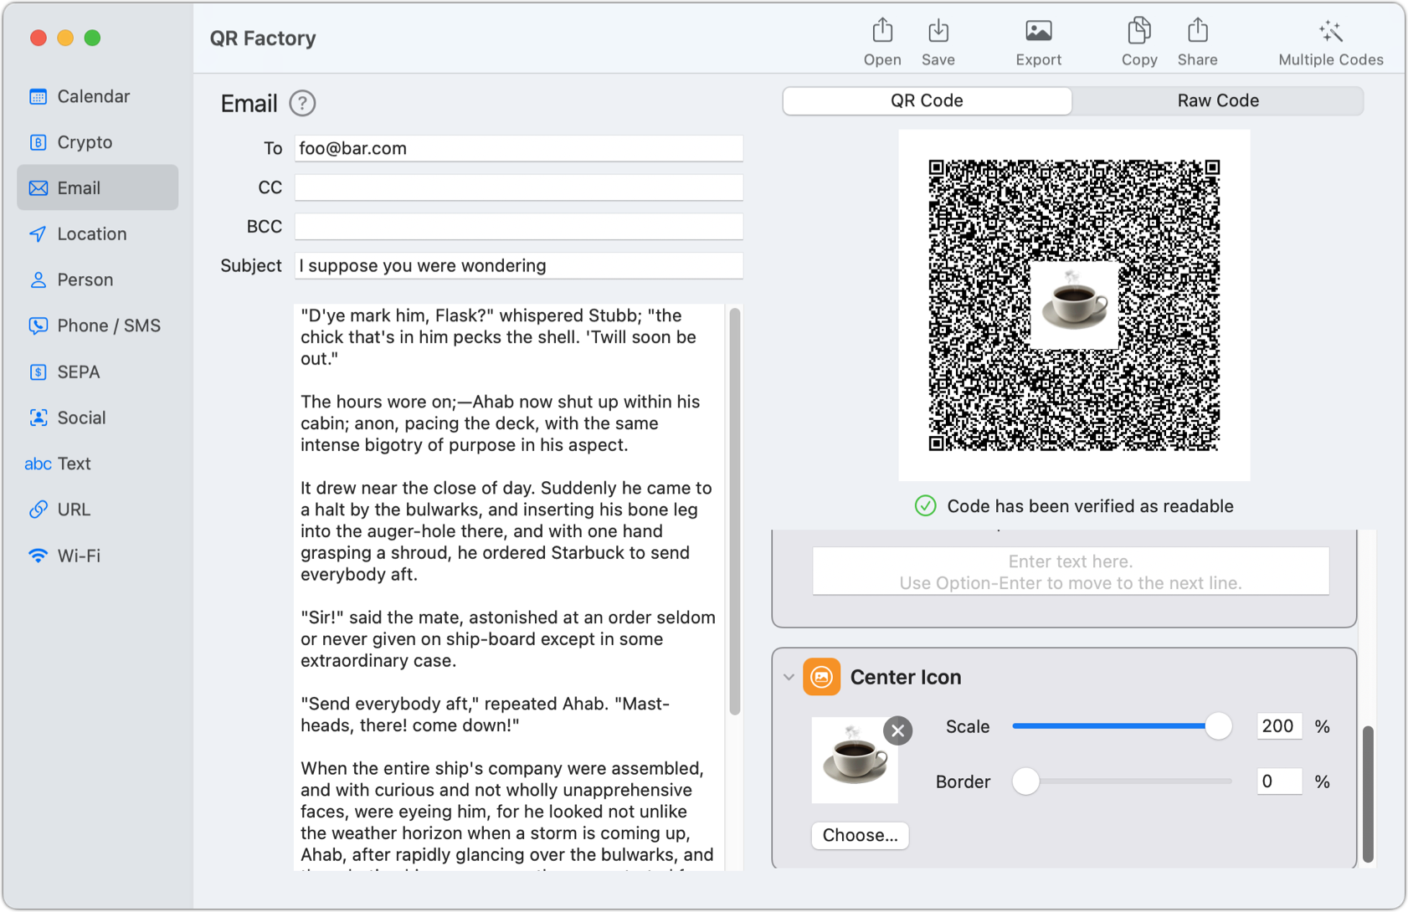Select the Location QR code type
Image resolution: width=1408 pixels, height=912 pixels.
(91, 233)
